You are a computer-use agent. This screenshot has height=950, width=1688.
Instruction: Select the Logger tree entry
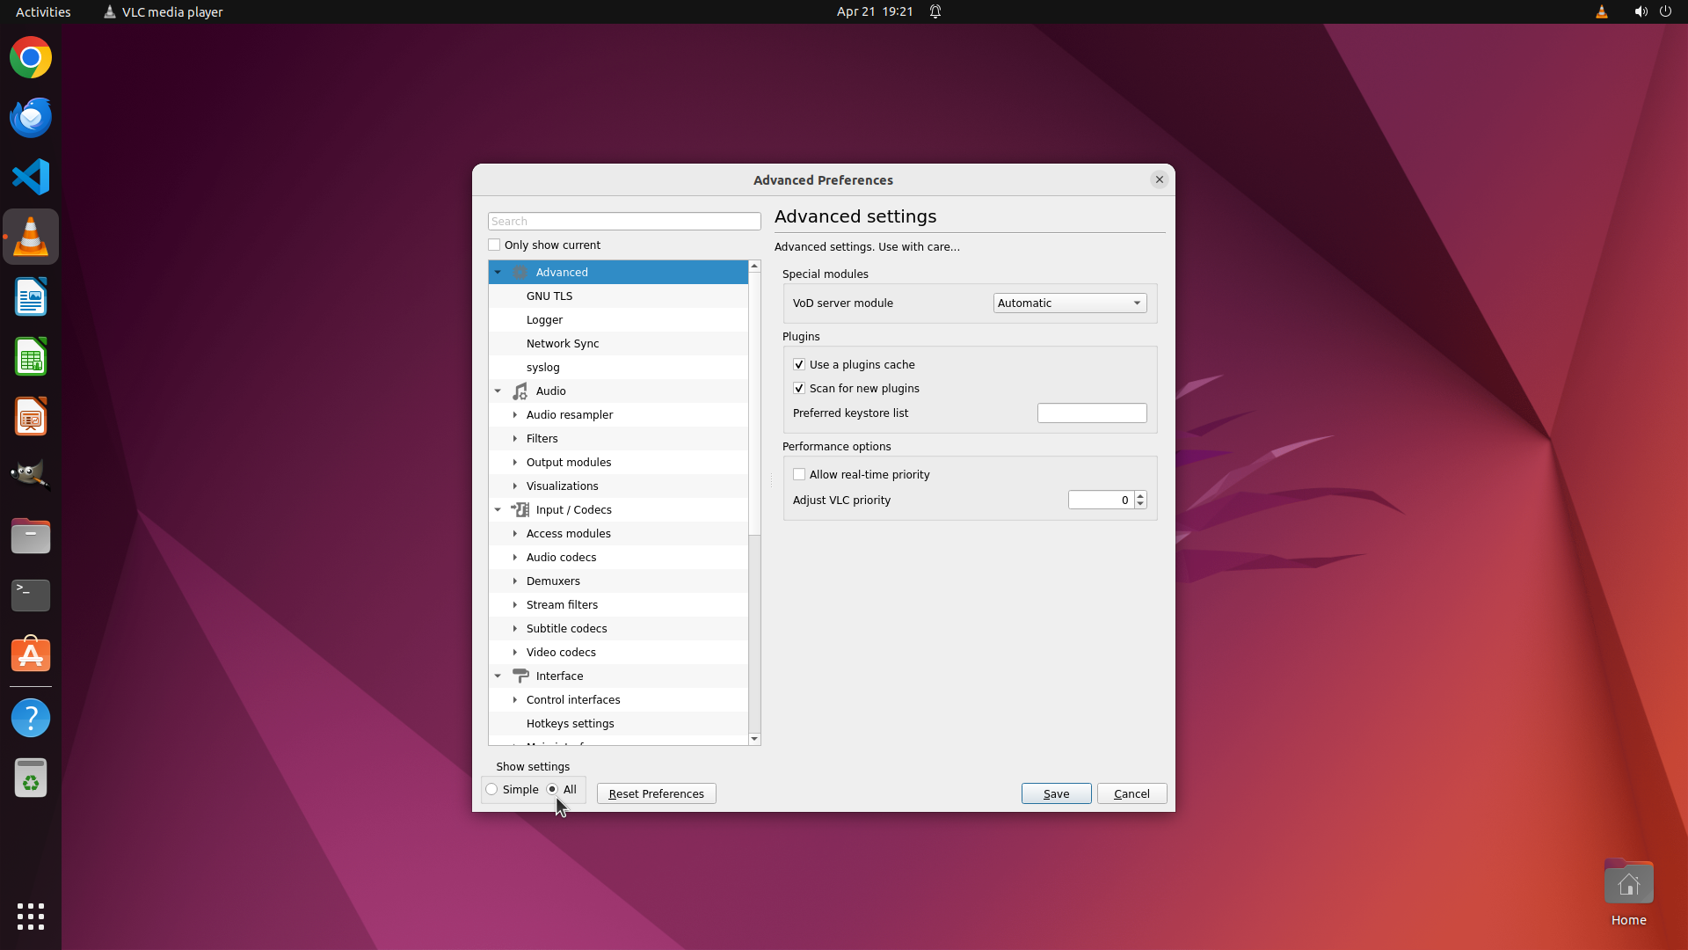coord(544,319)
